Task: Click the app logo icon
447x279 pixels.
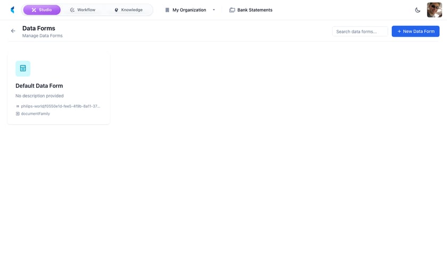Action: click(x=12, y=10)
